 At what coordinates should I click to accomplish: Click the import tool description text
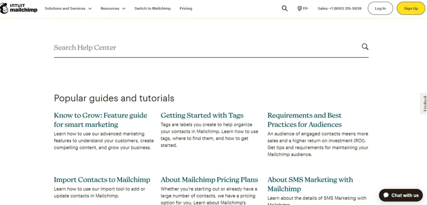[x=99, y=192]
